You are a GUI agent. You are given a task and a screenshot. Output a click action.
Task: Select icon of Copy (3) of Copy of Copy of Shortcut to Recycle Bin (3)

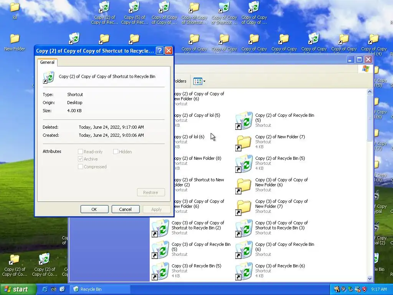pos(244,228)
